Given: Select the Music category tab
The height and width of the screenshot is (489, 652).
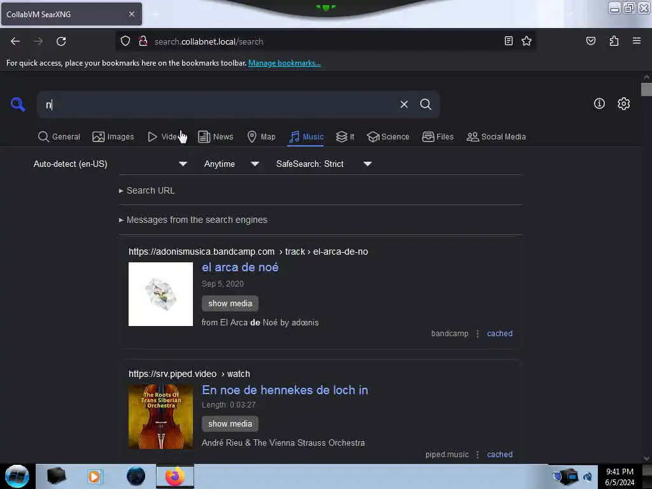Looking at the screenshot, I should point(306,137).
